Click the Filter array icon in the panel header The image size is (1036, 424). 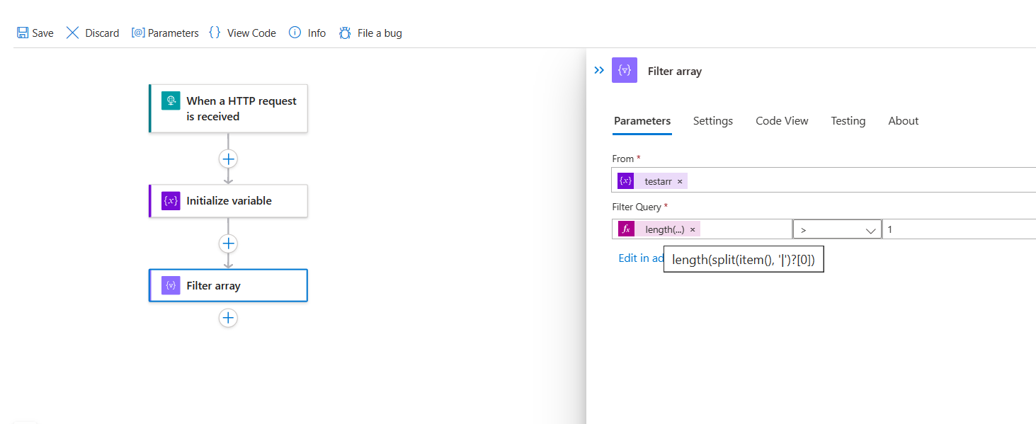click(624, 70)
